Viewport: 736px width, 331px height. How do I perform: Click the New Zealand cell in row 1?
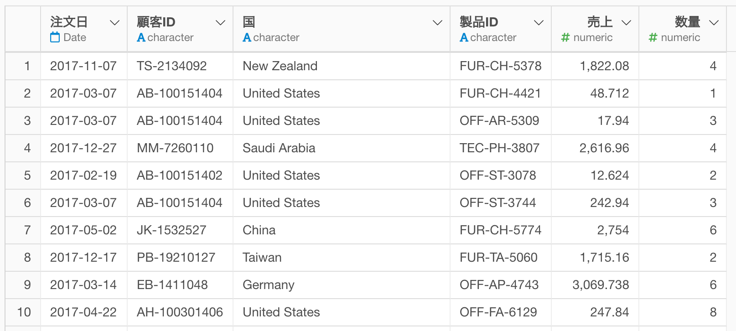[280, 66]
